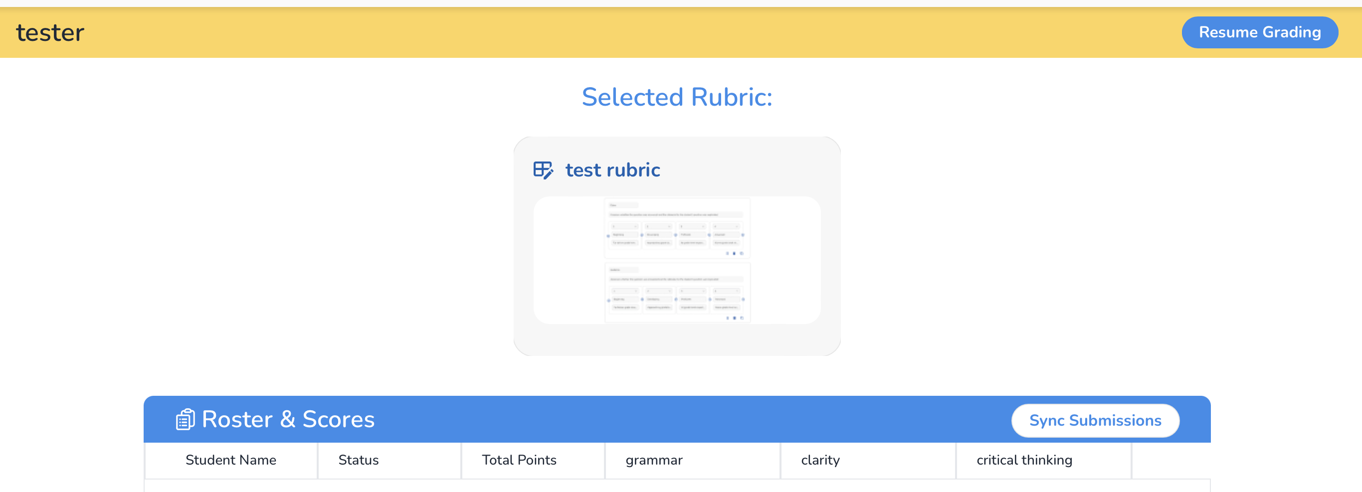Click the trash icon in first rubric criterion preview
This screenshot has width=1362, height=492.
(x=734, y=253)
